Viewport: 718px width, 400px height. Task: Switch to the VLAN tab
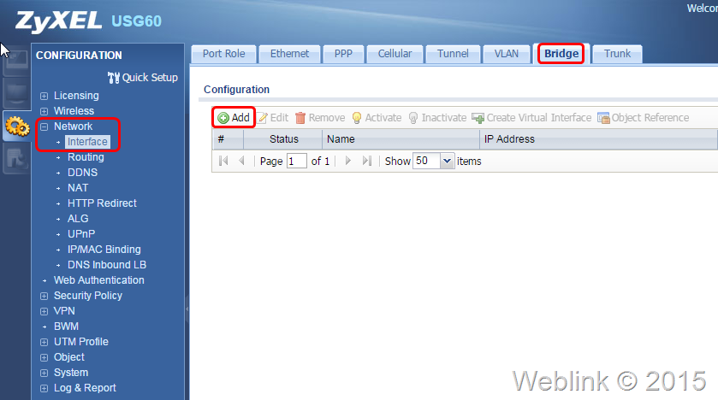pos(507,54)
